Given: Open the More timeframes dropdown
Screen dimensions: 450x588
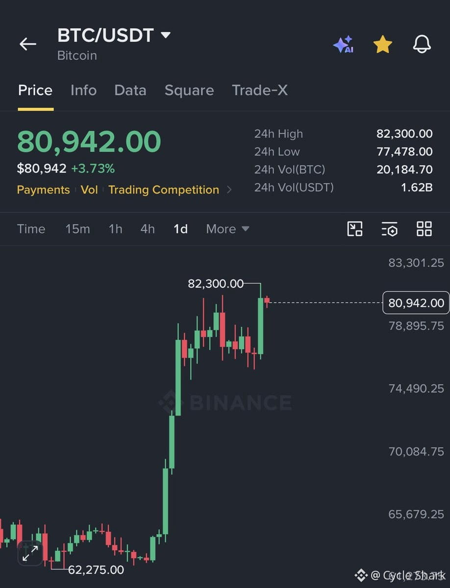Looking at the screenshot, I should pos(227,229).
